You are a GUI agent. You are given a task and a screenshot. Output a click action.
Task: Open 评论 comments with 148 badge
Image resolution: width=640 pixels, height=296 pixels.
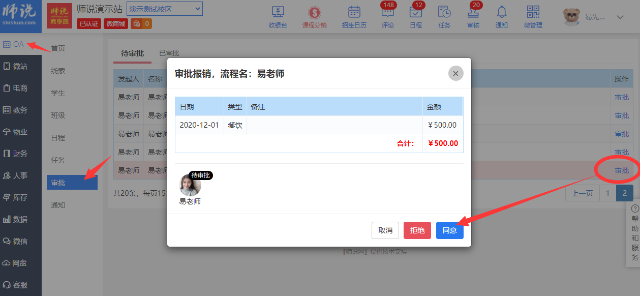pyautogui.click(x=387, y=17)
